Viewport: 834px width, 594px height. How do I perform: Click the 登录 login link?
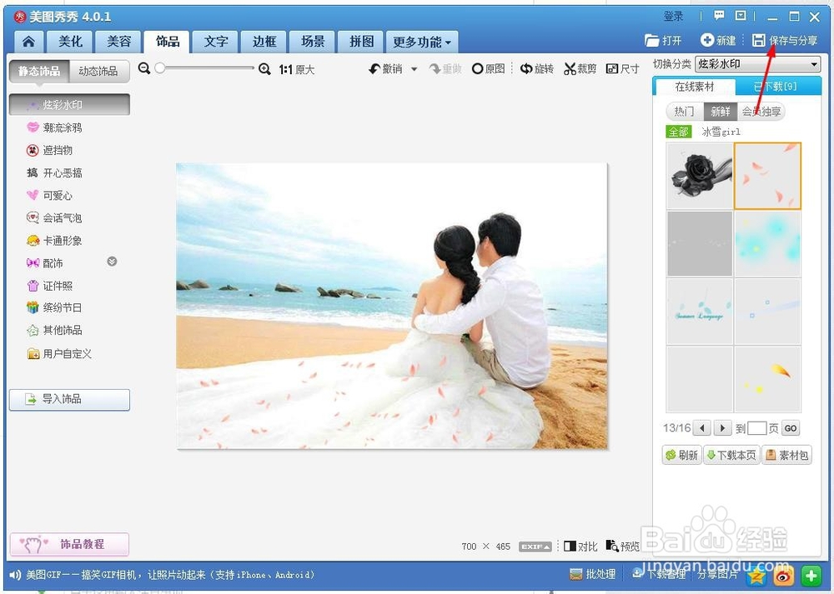point(673,17)
